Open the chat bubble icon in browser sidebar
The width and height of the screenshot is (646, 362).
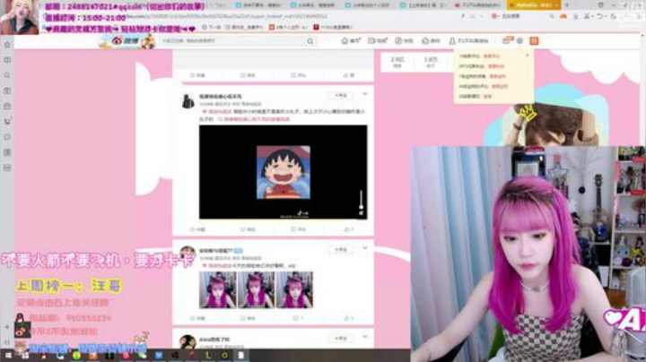click(x=7, y=136)
